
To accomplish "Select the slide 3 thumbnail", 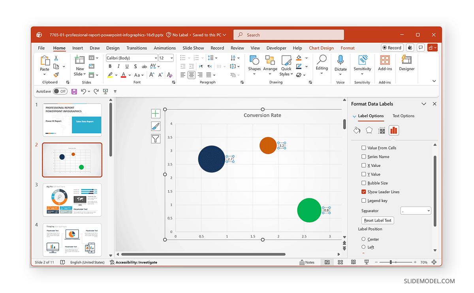I will pyautogui.click(x=72, y=200).
